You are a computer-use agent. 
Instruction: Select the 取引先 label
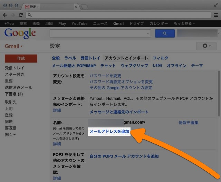11,102
